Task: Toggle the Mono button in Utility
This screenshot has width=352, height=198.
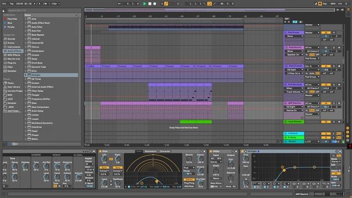Action: click(x=216, y=178)
